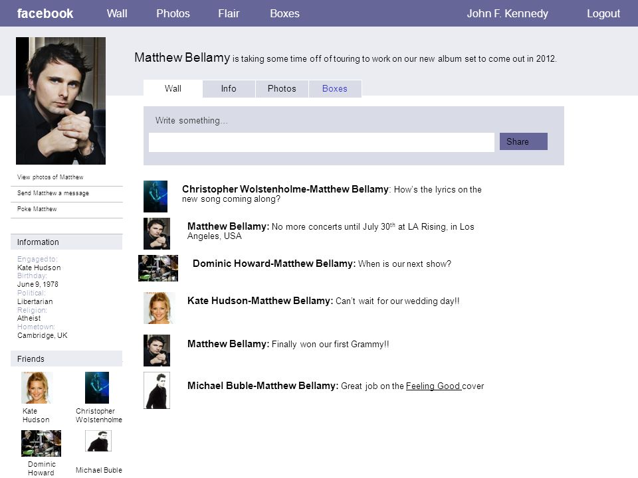Click the Libertarian political value
Screen dimensions: 638x478
pyautogui.click(x=35, y=301)
